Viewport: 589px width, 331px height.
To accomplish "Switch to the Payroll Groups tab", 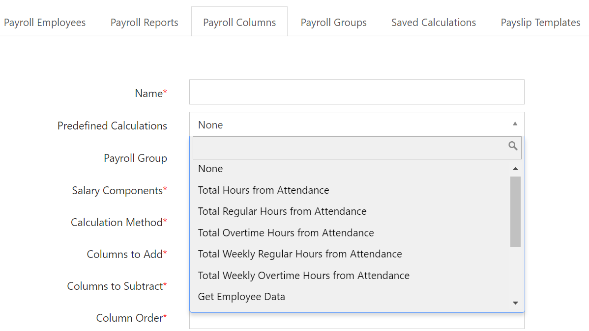I will pyautogui.click(x=333, y=22).
